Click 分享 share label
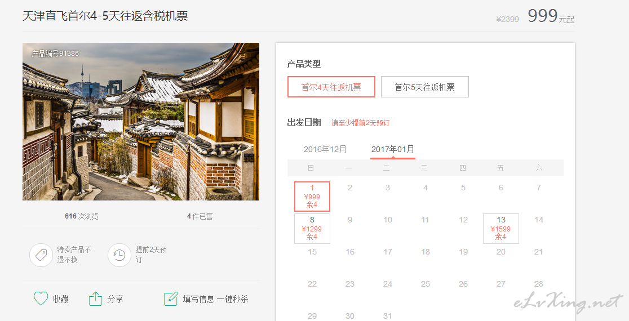This screenshot has width=629, height=321. coord(115,299)
